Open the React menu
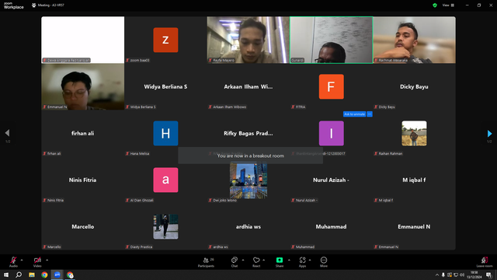The image size is (497, 280). pos(256,262)
